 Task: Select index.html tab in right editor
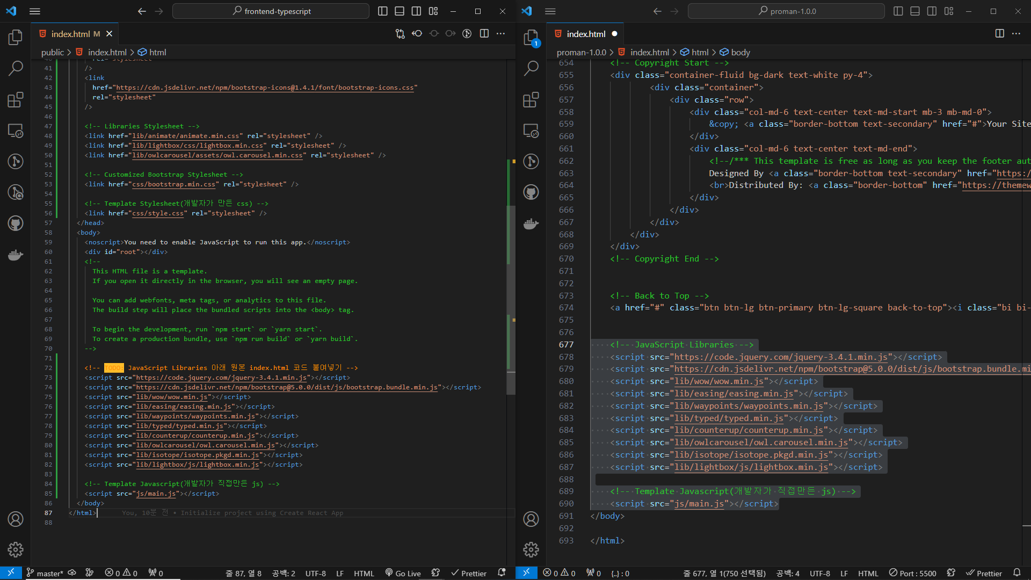coord(585,34)
